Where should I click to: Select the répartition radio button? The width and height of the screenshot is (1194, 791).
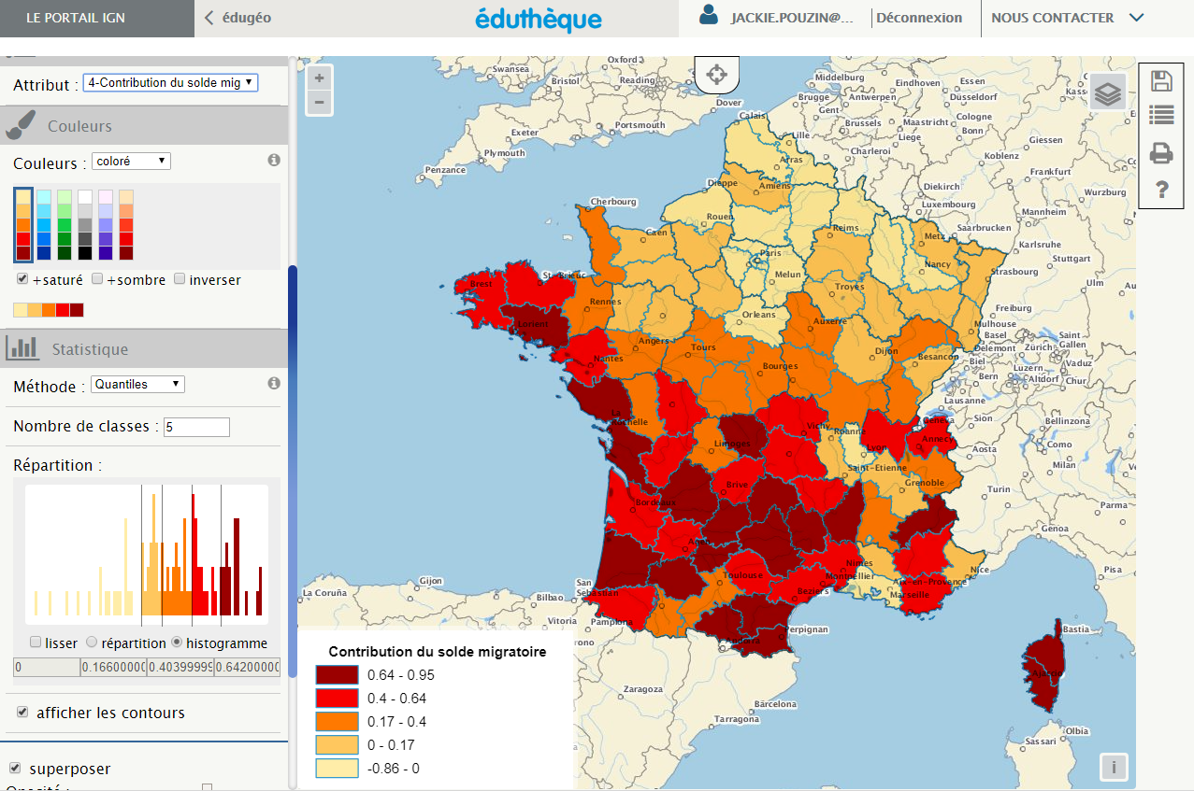pos(91,643)
